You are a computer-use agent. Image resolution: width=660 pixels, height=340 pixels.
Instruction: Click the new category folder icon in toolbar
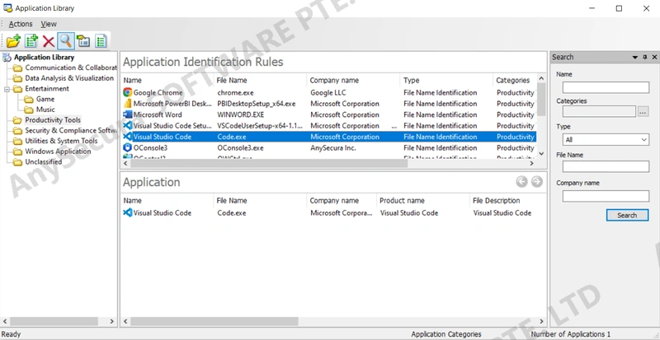tap(13, 41)
